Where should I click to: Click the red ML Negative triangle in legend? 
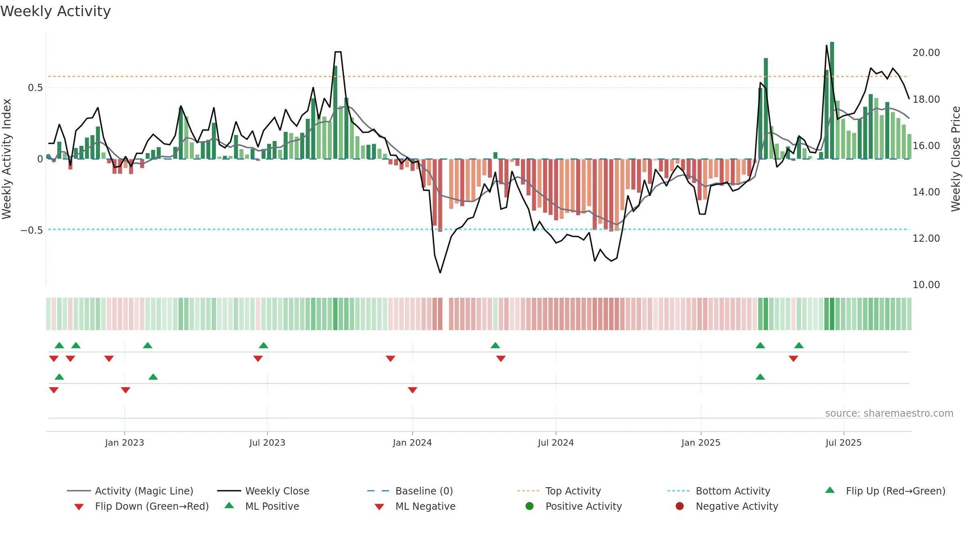coord(379,507)
